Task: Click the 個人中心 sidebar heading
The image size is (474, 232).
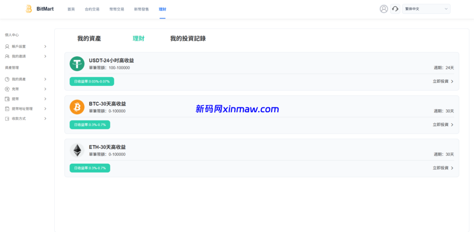Action: (12, 35)
